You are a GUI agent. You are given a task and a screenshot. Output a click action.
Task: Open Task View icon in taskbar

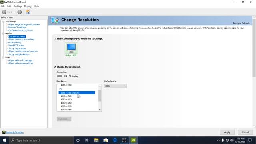pos(87,140)
